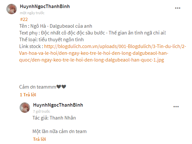
Task: Click 'Trả lời' under the reply comment
Action: (x=39, y=139)
